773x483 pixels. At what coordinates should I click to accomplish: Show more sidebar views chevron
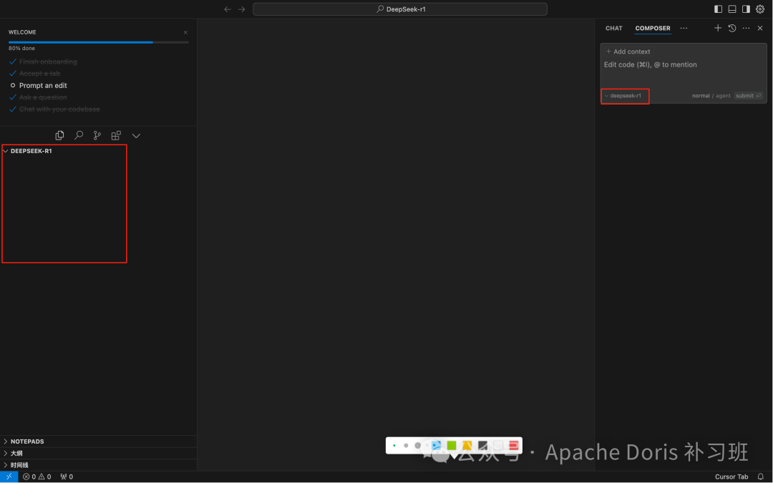click(136, 135)
